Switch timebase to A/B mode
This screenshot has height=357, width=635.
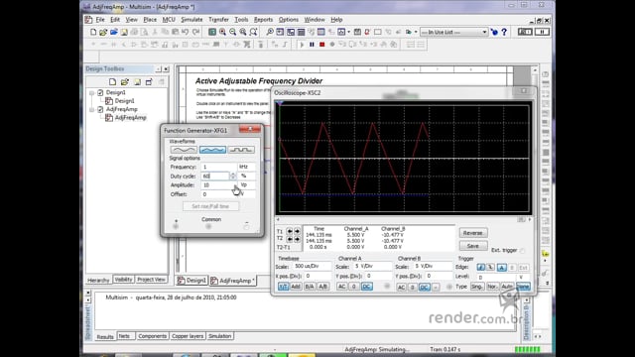322,287
